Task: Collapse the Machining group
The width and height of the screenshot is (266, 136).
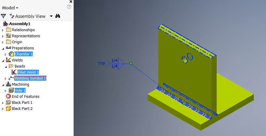Action: tap(3, 85)
